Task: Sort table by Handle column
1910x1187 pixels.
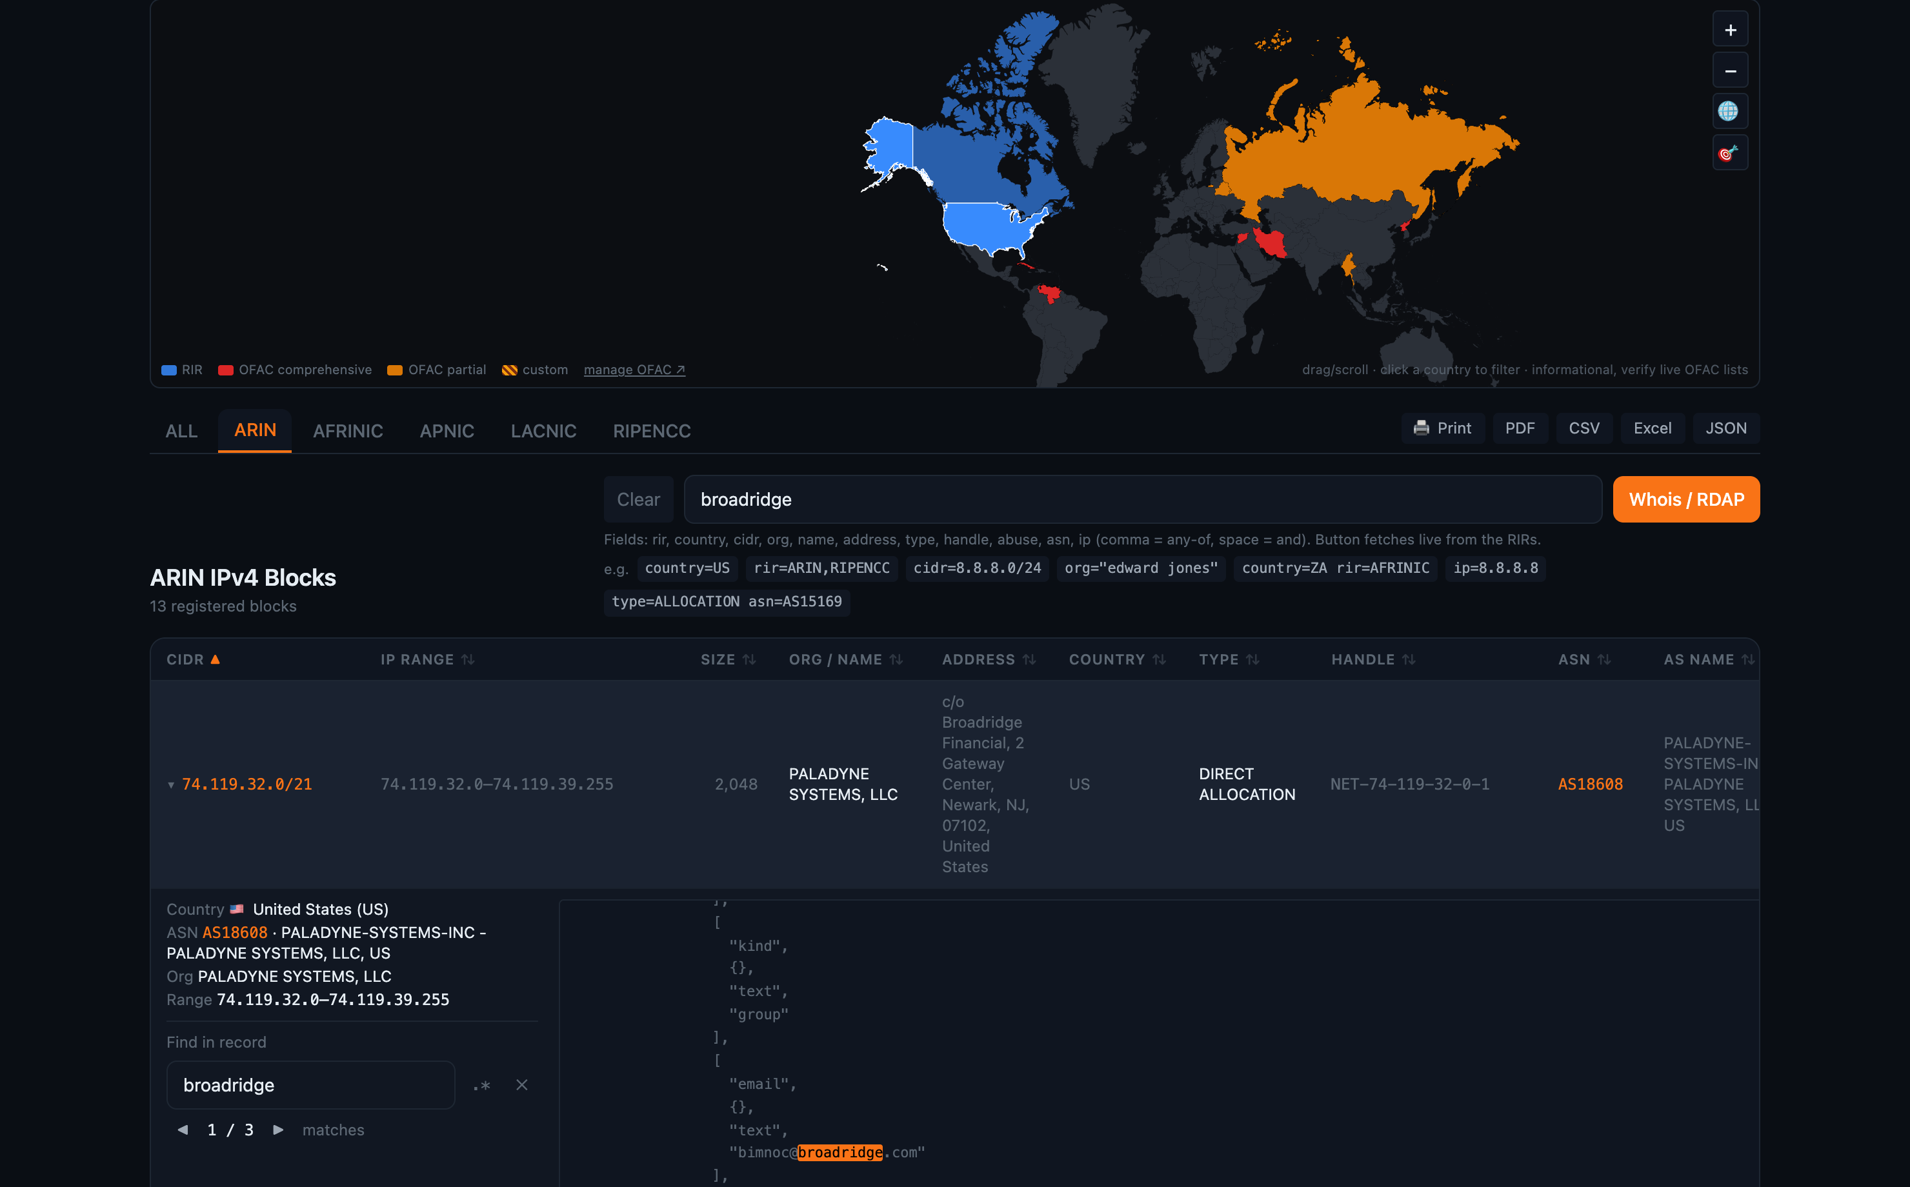Action: (x=1373, y=659)
